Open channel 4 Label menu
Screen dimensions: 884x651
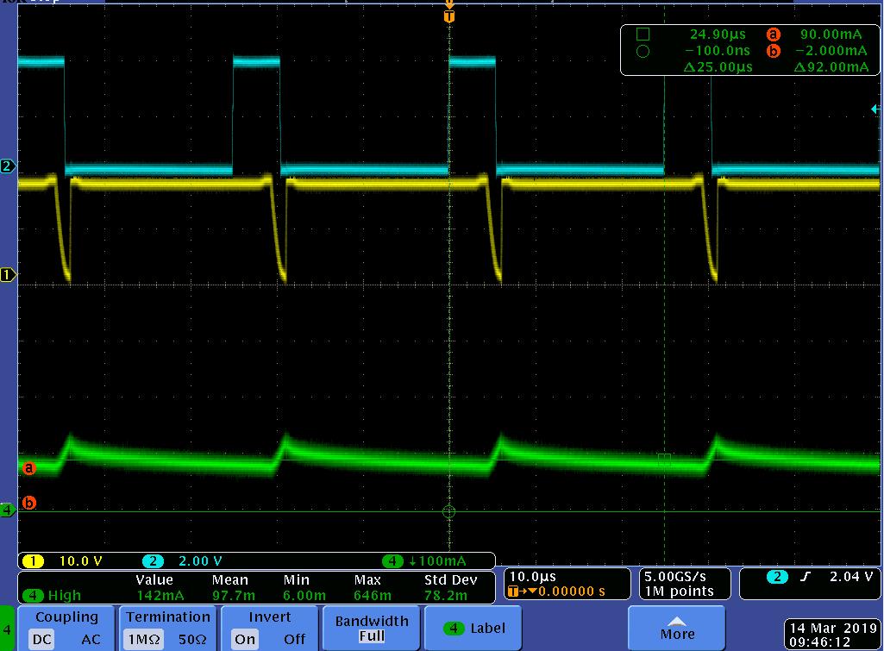point(473,628)
